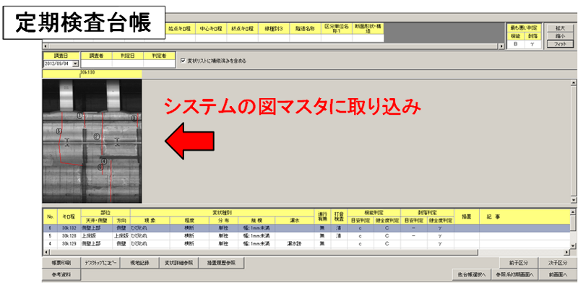Click the tunnel wall inspection image
The width and height of the screenshot is (578, 283).
(92, 141)
